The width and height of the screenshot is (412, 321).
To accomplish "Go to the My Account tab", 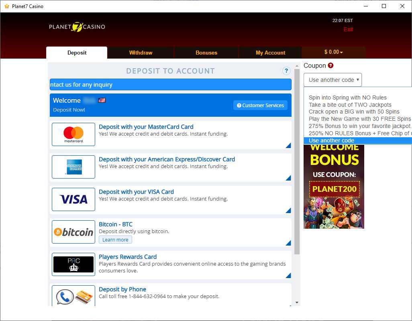I will tap(270, 53).
